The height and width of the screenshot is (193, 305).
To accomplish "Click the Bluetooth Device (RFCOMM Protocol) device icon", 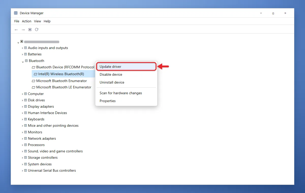I will tap(33, 67).
